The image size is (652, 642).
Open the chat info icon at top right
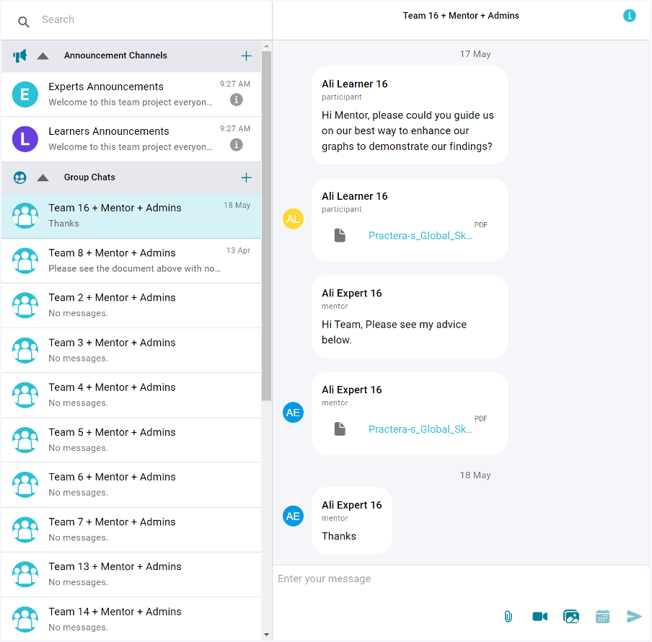629,15
